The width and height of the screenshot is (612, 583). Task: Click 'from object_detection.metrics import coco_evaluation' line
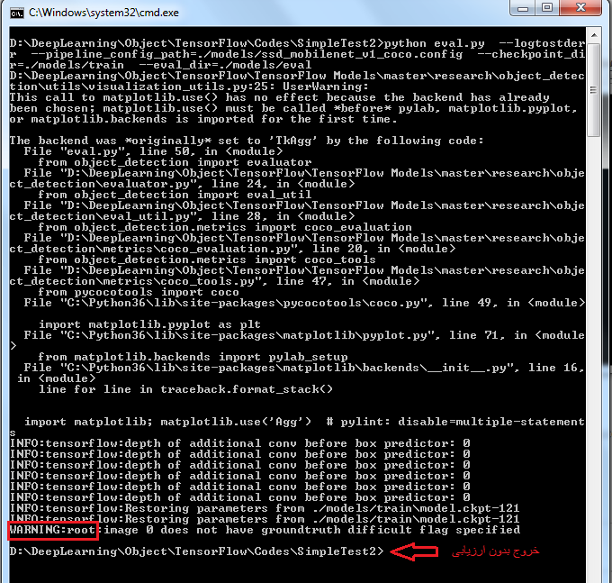click(225, 227)
